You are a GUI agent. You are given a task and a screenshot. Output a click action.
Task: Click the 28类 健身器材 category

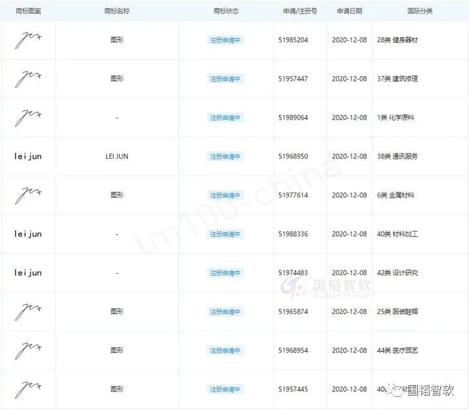click(397, 40)
